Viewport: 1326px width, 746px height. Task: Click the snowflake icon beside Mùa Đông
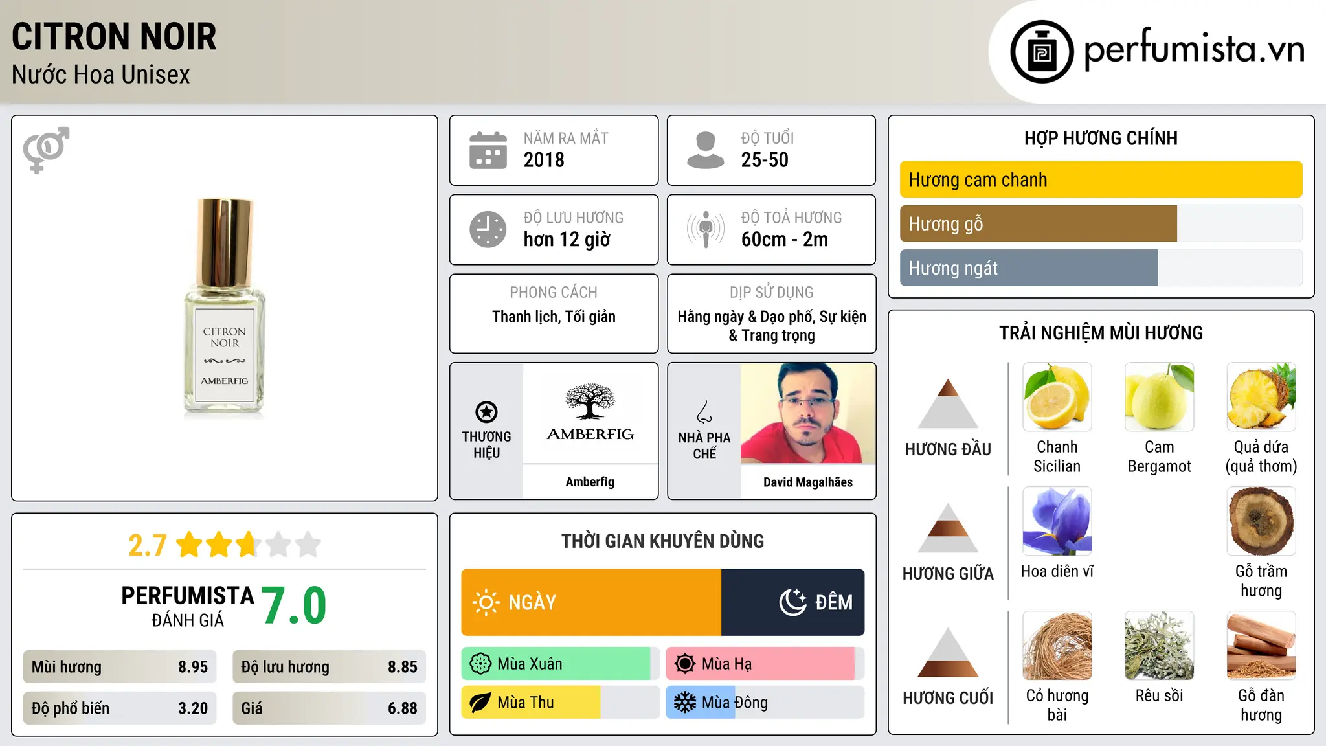pos(685,703)
